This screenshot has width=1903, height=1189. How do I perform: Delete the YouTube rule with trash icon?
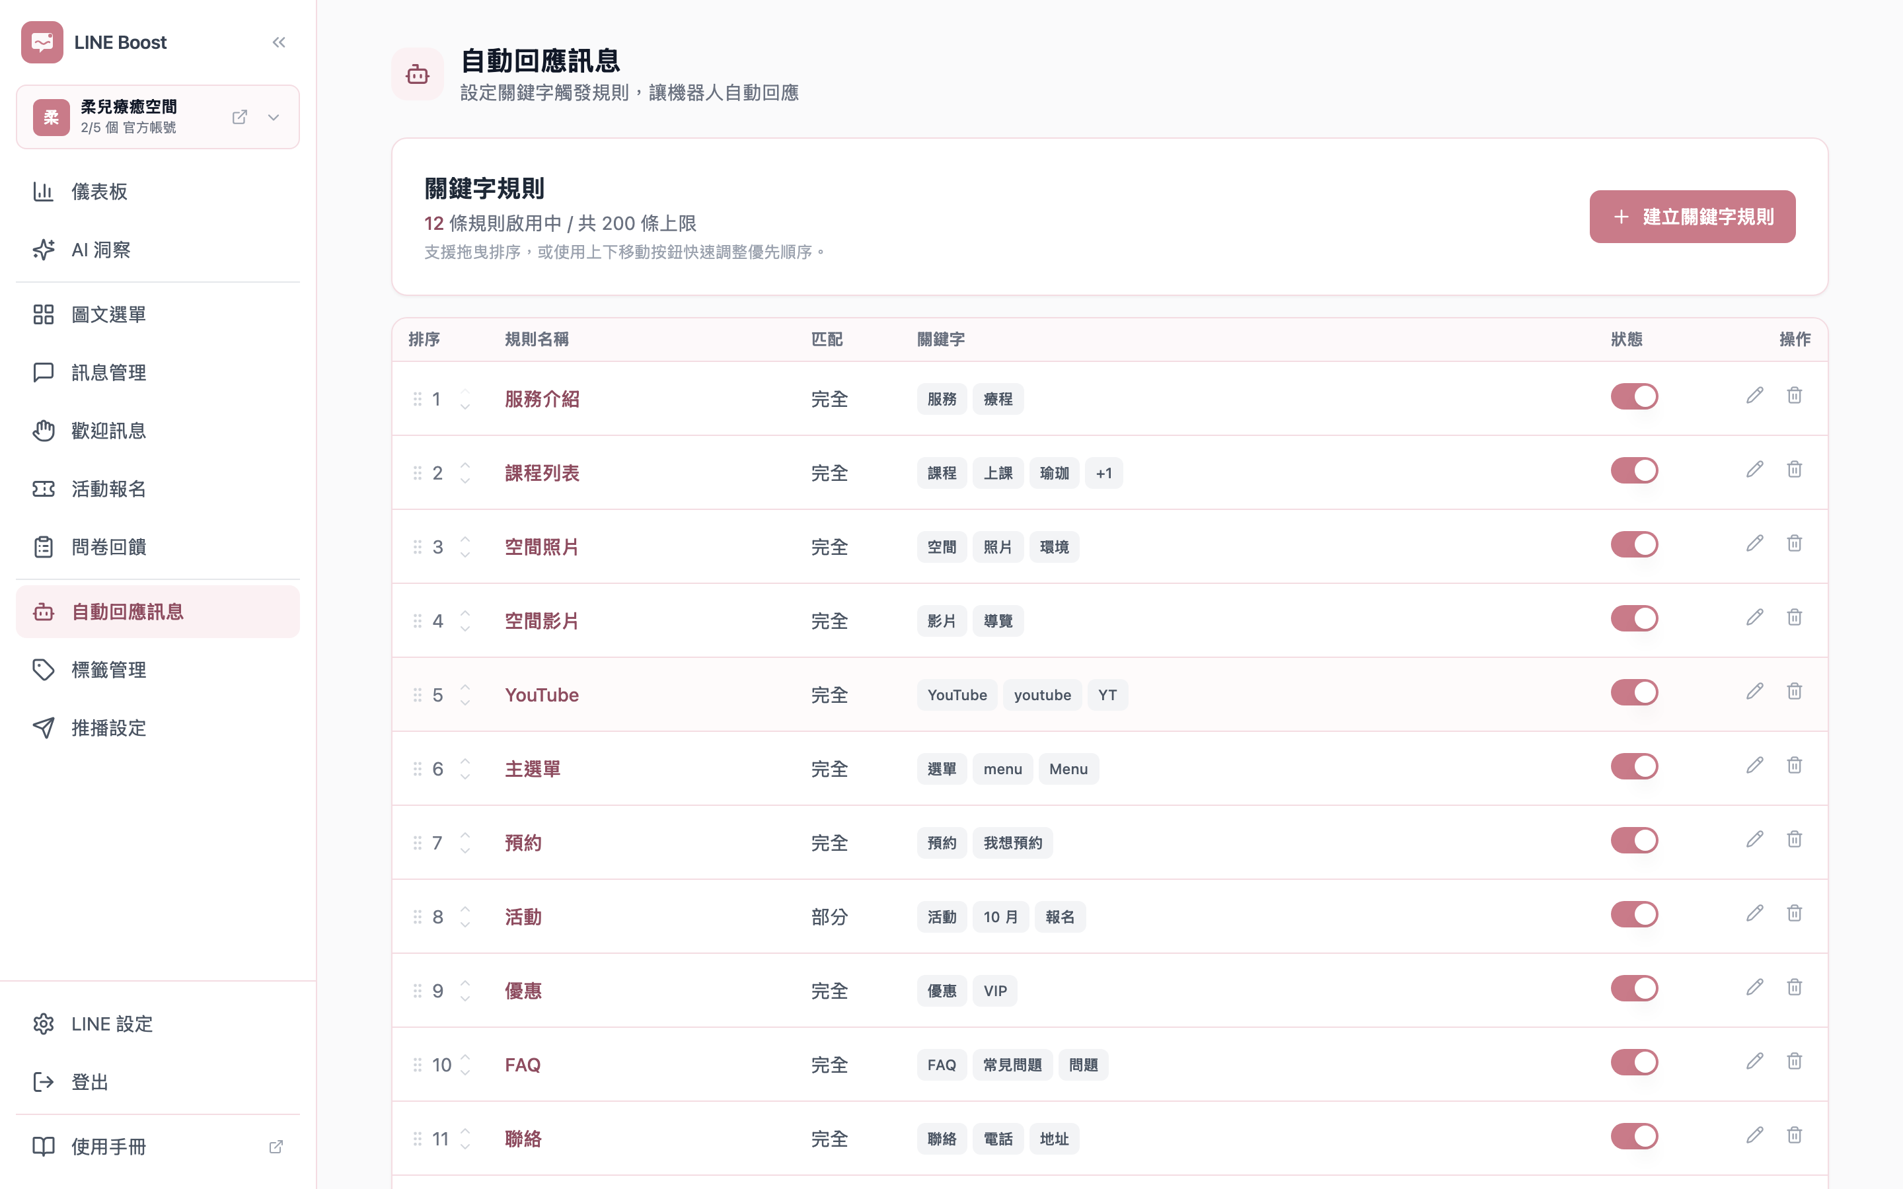point(1795,691)
